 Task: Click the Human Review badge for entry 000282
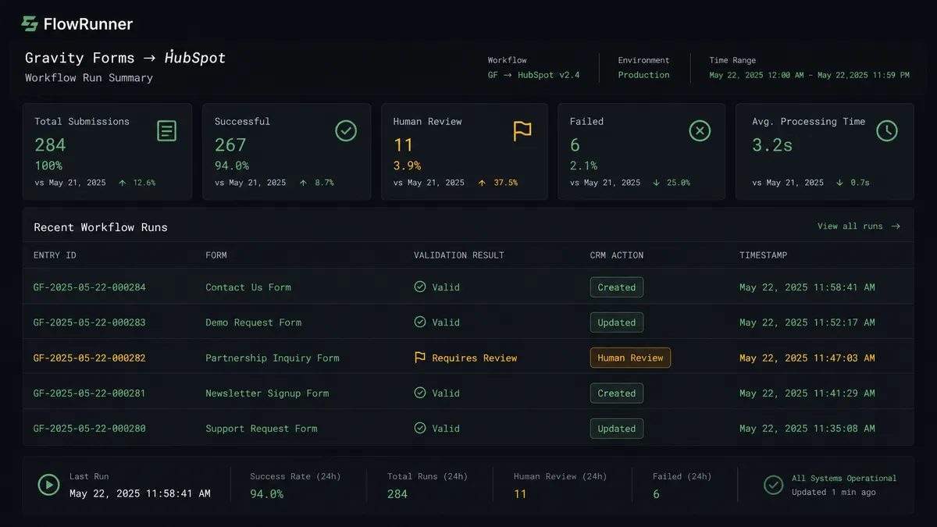pyautogui.click(x=630, y=358)
